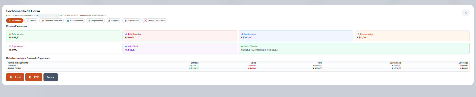The width and height of the screenshot is (476, 97).
Task: Click the receipt icon in Recebimentos card
Action: click(358, 34)
